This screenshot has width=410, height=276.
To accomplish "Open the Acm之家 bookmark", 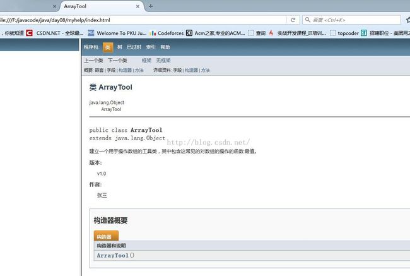I will pyautogui.click(x=218, y=33).
